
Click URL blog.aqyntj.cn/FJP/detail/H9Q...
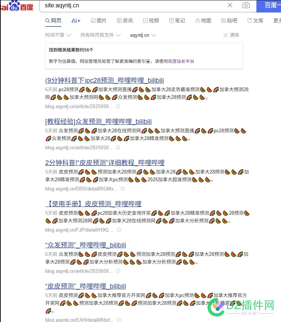pyautogui.click(x=79, y=230)
